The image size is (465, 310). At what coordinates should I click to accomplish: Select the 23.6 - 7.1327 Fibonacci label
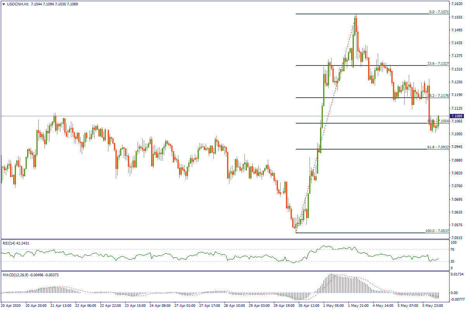tap(438, 64)
